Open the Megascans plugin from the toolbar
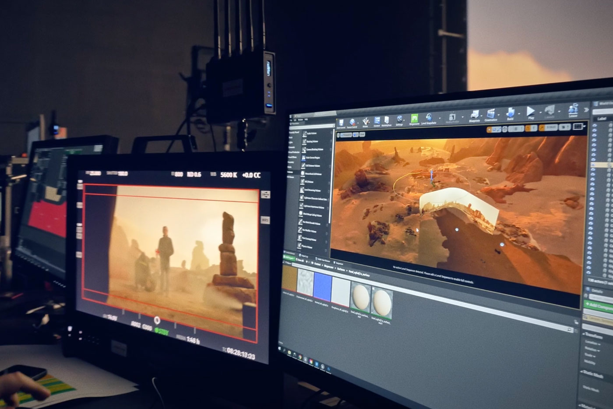Screen dimensions: 613x409 click(x=414, y=118)
